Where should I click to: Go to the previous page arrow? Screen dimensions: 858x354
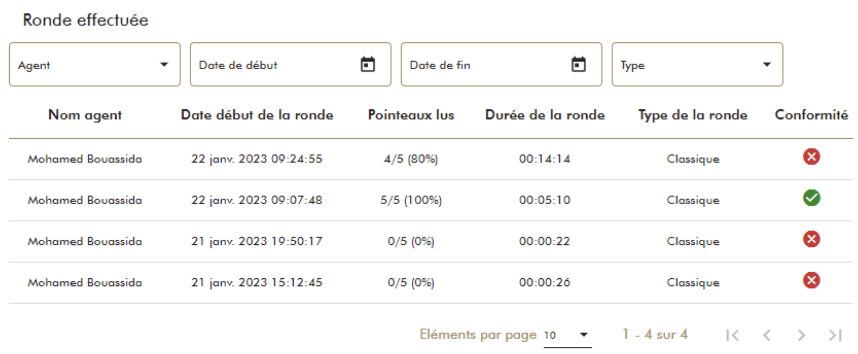767,335
